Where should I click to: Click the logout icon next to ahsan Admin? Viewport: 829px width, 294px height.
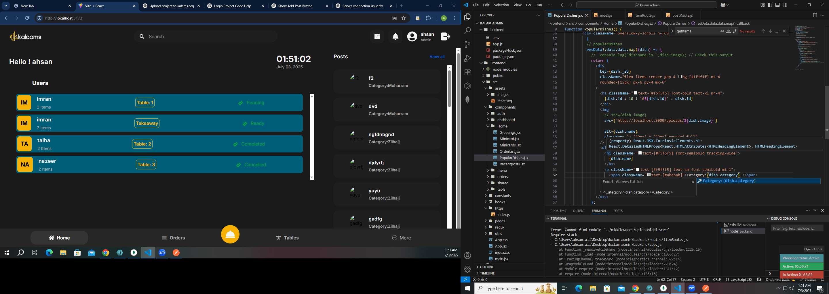(445, 36)
